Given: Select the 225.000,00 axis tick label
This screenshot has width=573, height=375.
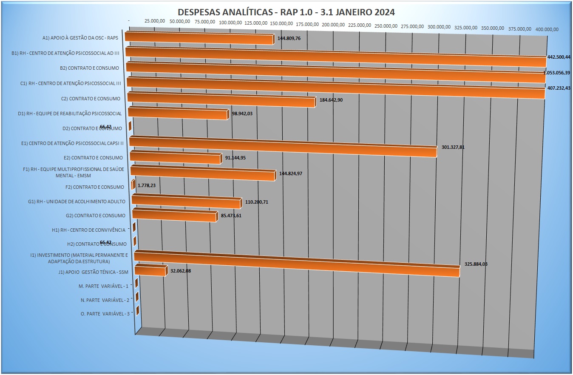Looking at the screenshot, I should pos(359,25).
